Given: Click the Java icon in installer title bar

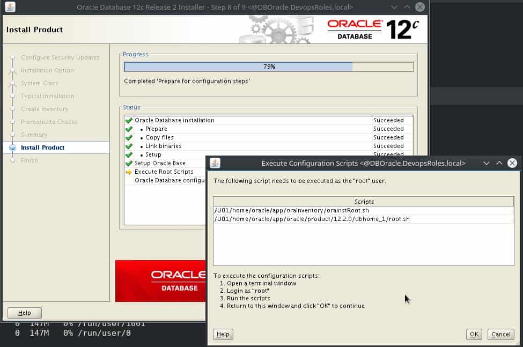Looking at the screenshot, I should (x=10, y=6).
